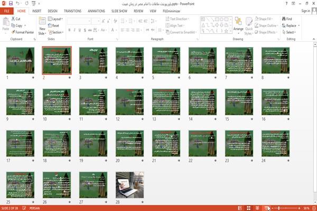This screenshot has height=211, width=317.
Task: Switch to Slide Sorter view in status bar
Action: pos(249,208)
